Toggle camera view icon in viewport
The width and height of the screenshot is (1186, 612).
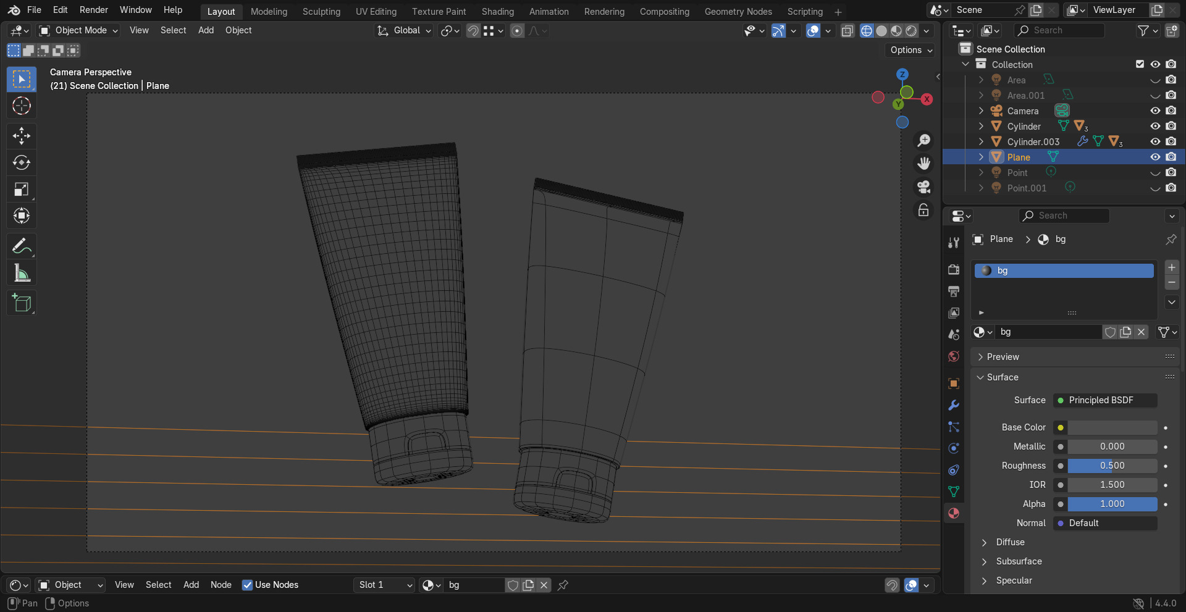(x=923, y=187)
